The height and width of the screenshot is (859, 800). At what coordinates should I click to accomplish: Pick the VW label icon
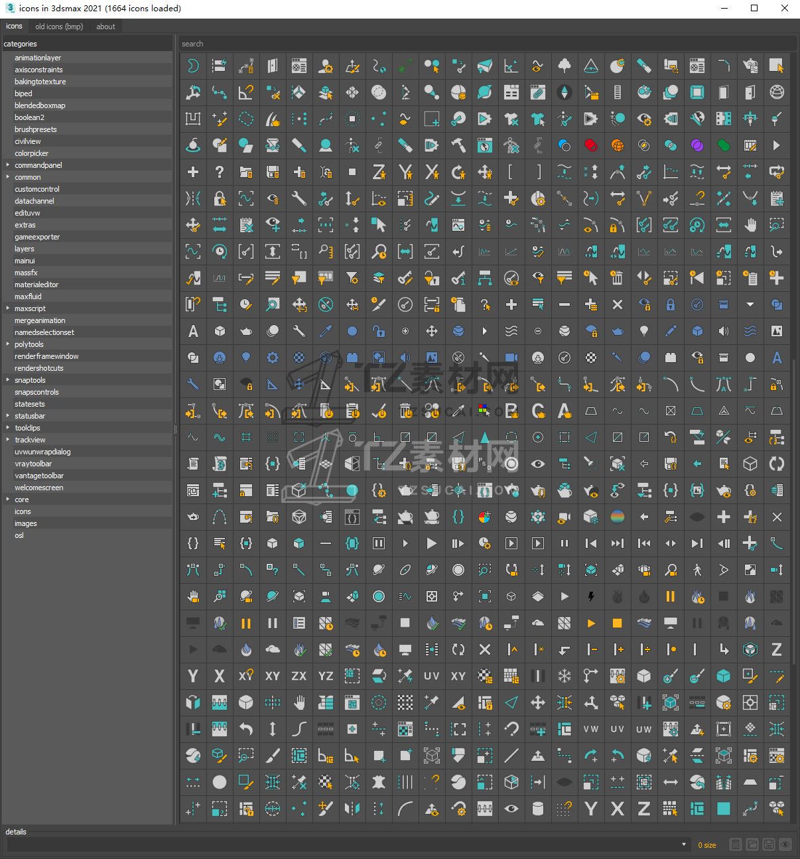pos(591,729)
